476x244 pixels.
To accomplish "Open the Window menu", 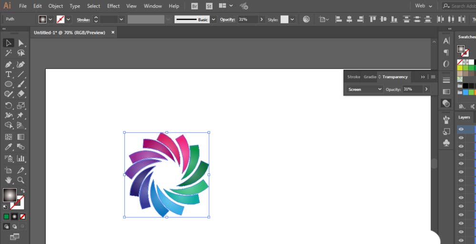I will click(153, 6).
